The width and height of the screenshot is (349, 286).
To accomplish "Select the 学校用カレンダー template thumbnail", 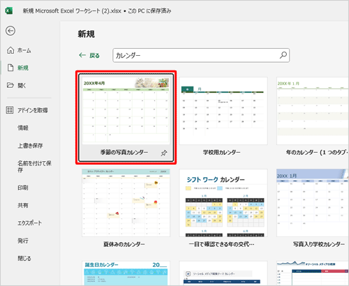I will [x=223, y=111].
